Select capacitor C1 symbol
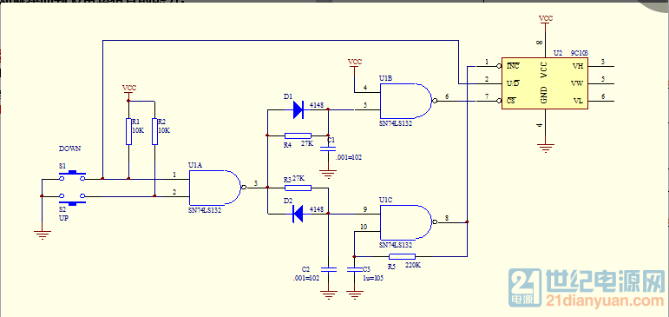Screen dimensions: 669x317 click(328, 149)
